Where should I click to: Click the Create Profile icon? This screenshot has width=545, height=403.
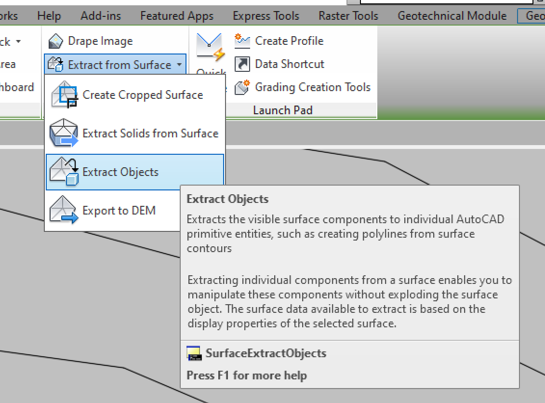pos(242,41)
